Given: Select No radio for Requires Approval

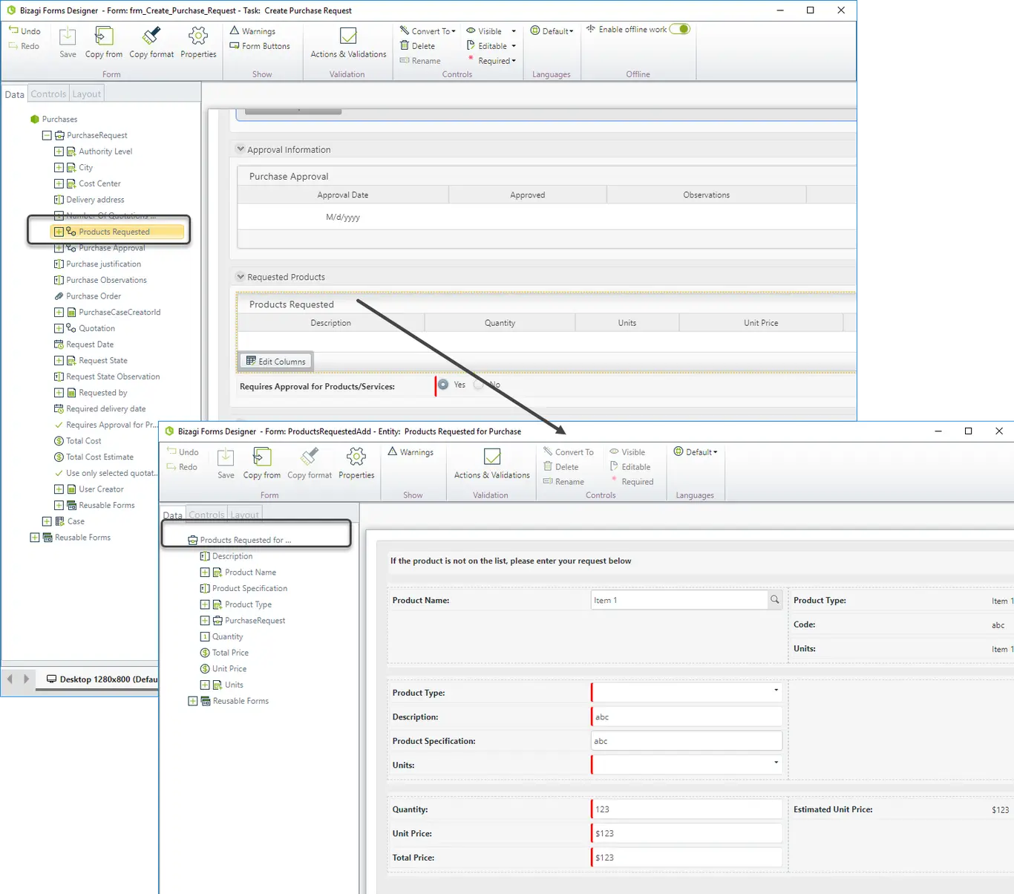Looking at the screenshot, I should pyautogui.click(x=479, y=385).
